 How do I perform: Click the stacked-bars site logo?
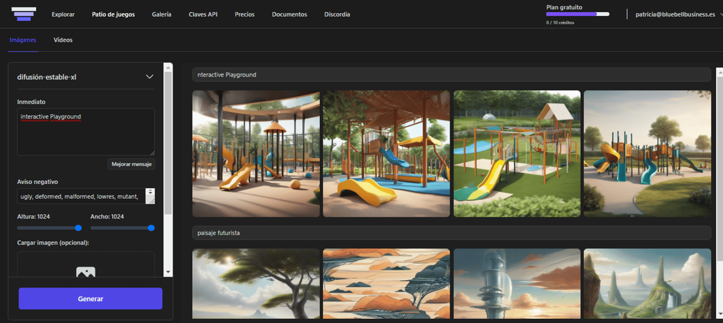click(x=24, y=14)
